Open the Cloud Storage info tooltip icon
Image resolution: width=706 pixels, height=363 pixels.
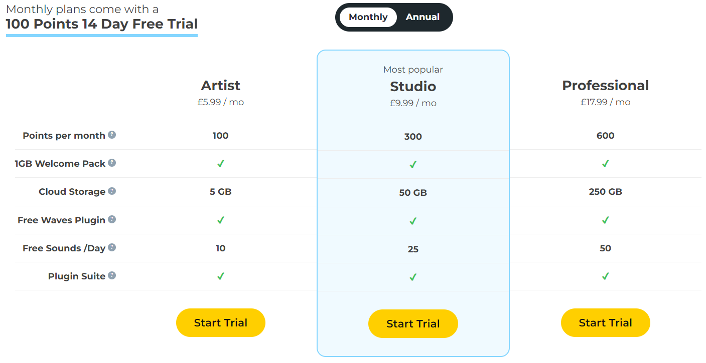coord(112,191)
